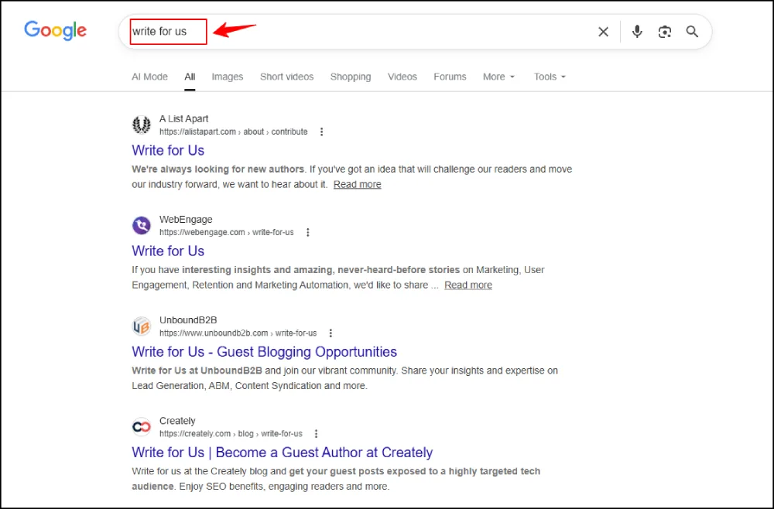Click the A List Apart site favicon
774x509 pixels.
[142, 124]
